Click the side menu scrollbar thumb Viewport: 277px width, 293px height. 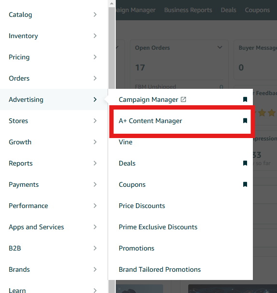coord(111,49)
